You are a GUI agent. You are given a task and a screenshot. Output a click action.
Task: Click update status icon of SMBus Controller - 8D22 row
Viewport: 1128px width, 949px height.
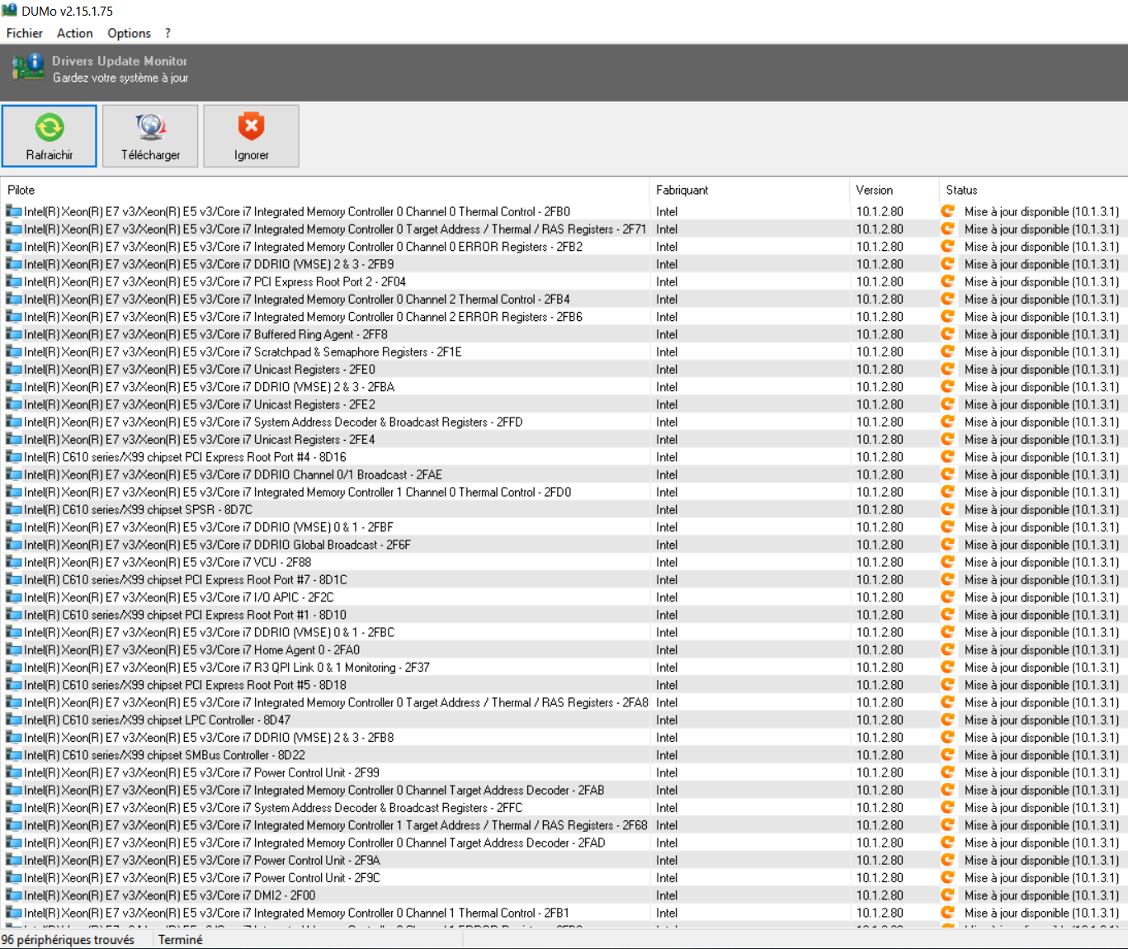tap(948, 755)
